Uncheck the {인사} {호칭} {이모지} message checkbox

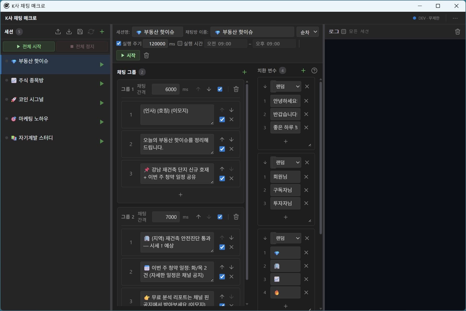(x=222, y=119)
